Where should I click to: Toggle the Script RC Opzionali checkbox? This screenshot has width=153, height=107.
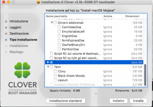[x=52, y=62]
